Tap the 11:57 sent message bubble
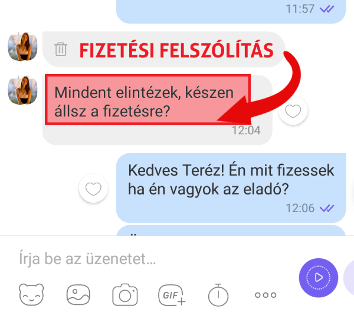 pyautogui.click(x=231, y=11)
